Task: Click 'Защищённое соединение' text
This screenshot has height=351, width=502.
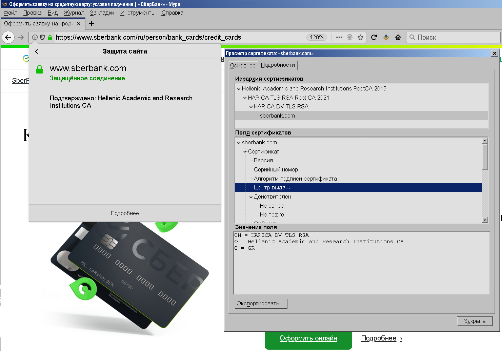Action: [x=87, y=78]
